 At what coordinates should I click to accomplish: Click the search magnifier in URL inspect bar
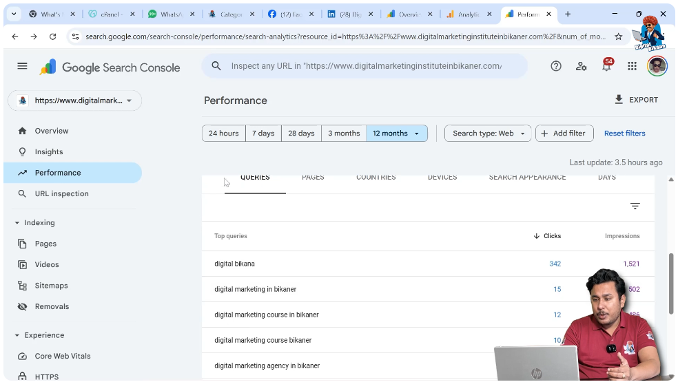[x=216, y=66]
